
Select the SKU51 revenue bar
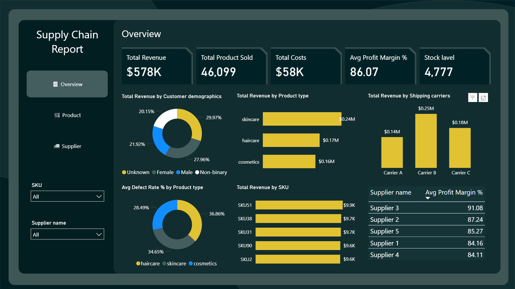pos(299,205)
